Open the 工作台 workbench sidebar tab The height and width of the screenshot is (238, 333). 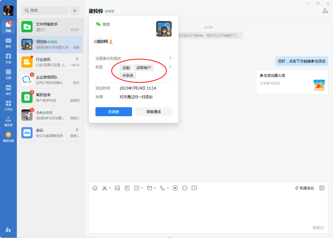tap(8, 106)
